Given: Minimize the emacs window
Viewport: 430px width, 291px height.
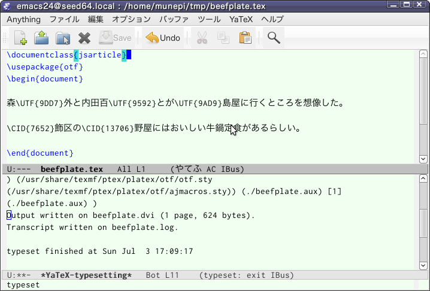Looking at the screenshot, I should tap(393, 5).
